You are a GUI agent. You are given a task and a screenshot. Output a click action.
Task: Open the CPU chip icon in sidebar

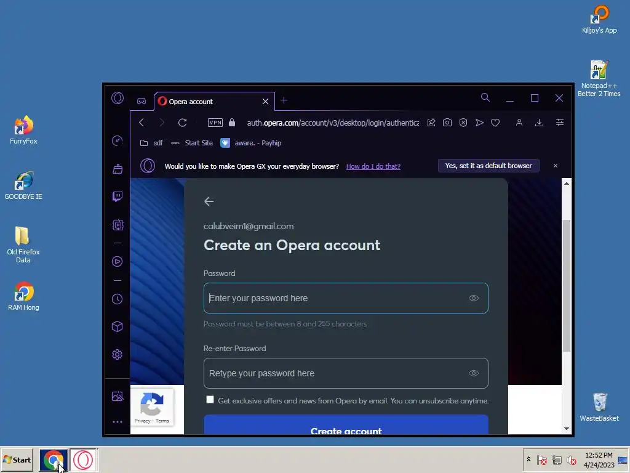(118, 224)
